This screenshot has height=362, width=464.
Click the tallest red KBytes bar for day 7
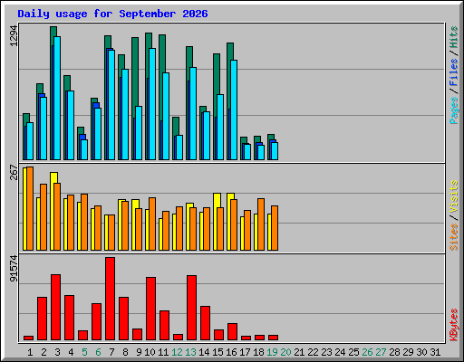[x=110, y=299]
